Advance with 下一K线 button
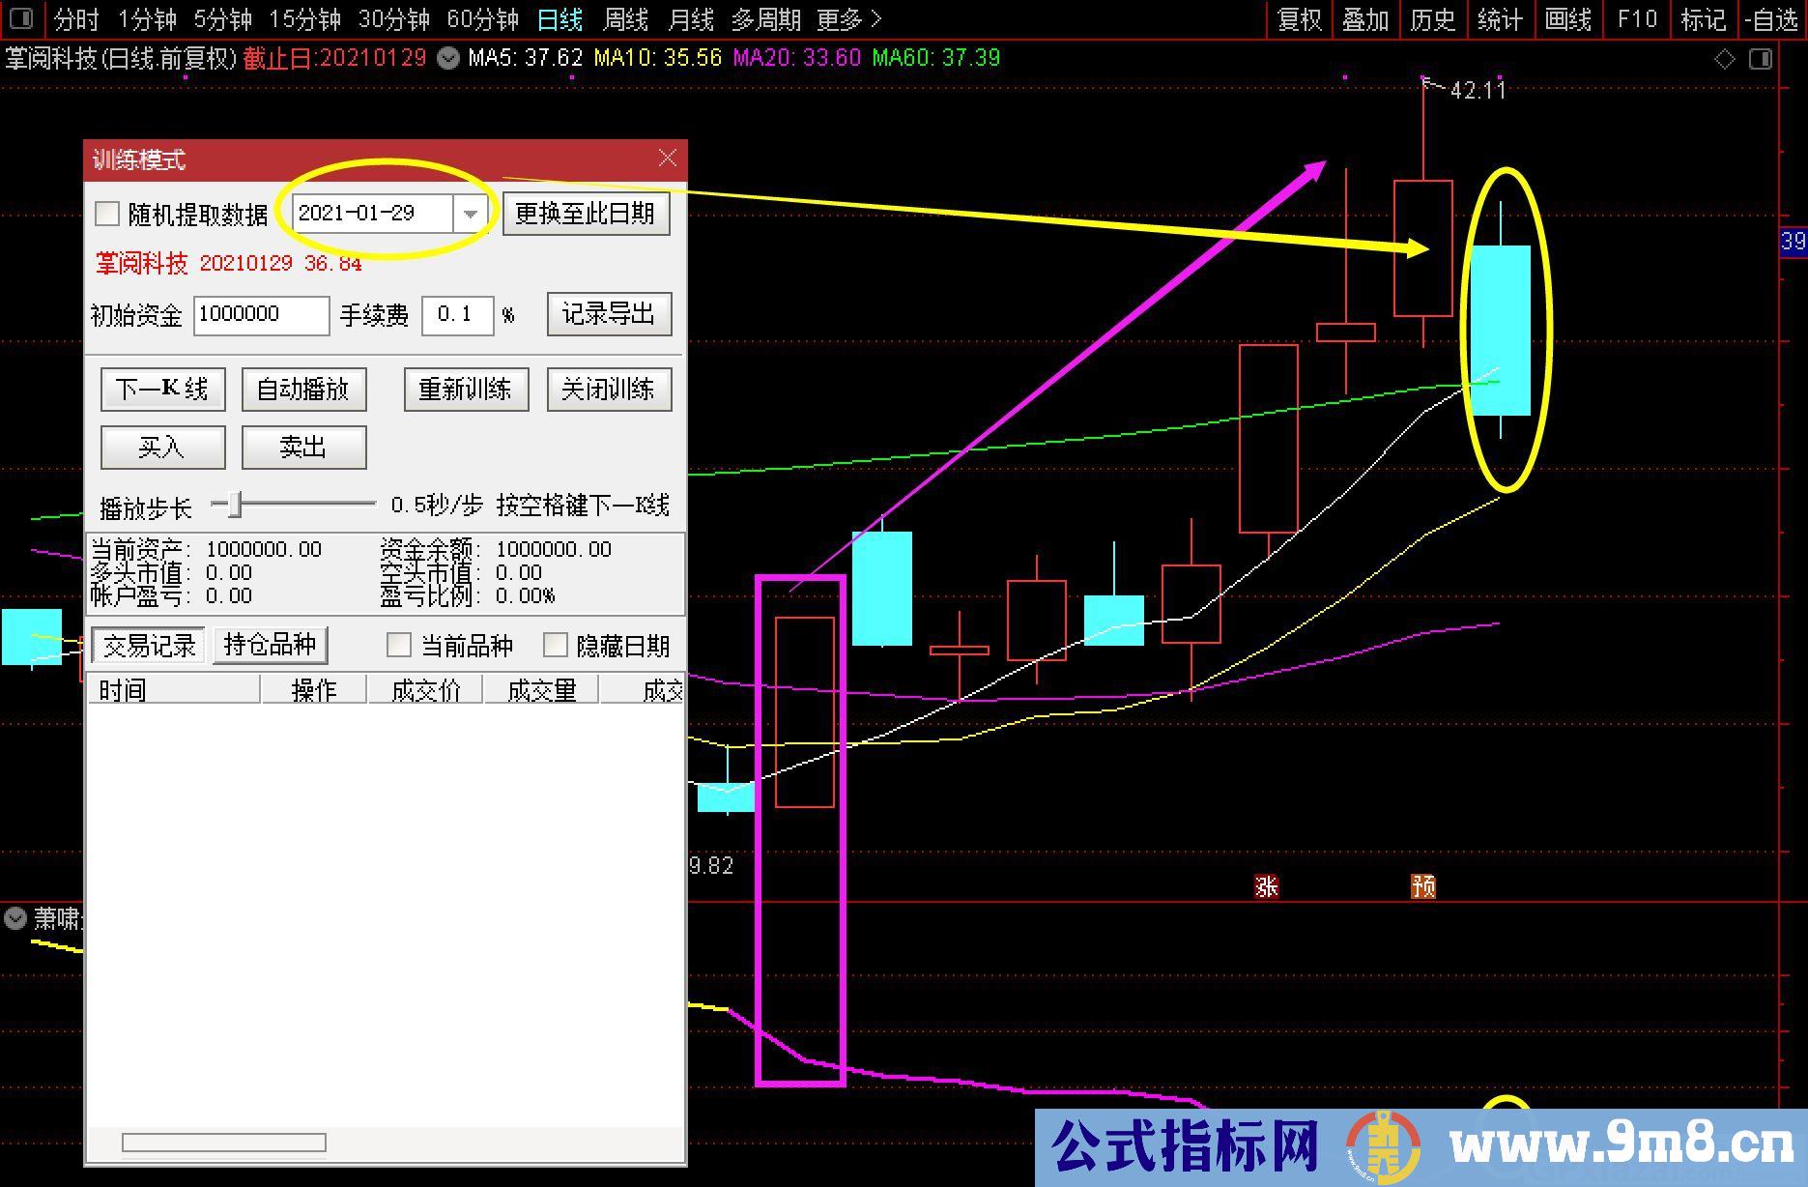Screen dimensions: 1808x1187 tap(162, 390)
